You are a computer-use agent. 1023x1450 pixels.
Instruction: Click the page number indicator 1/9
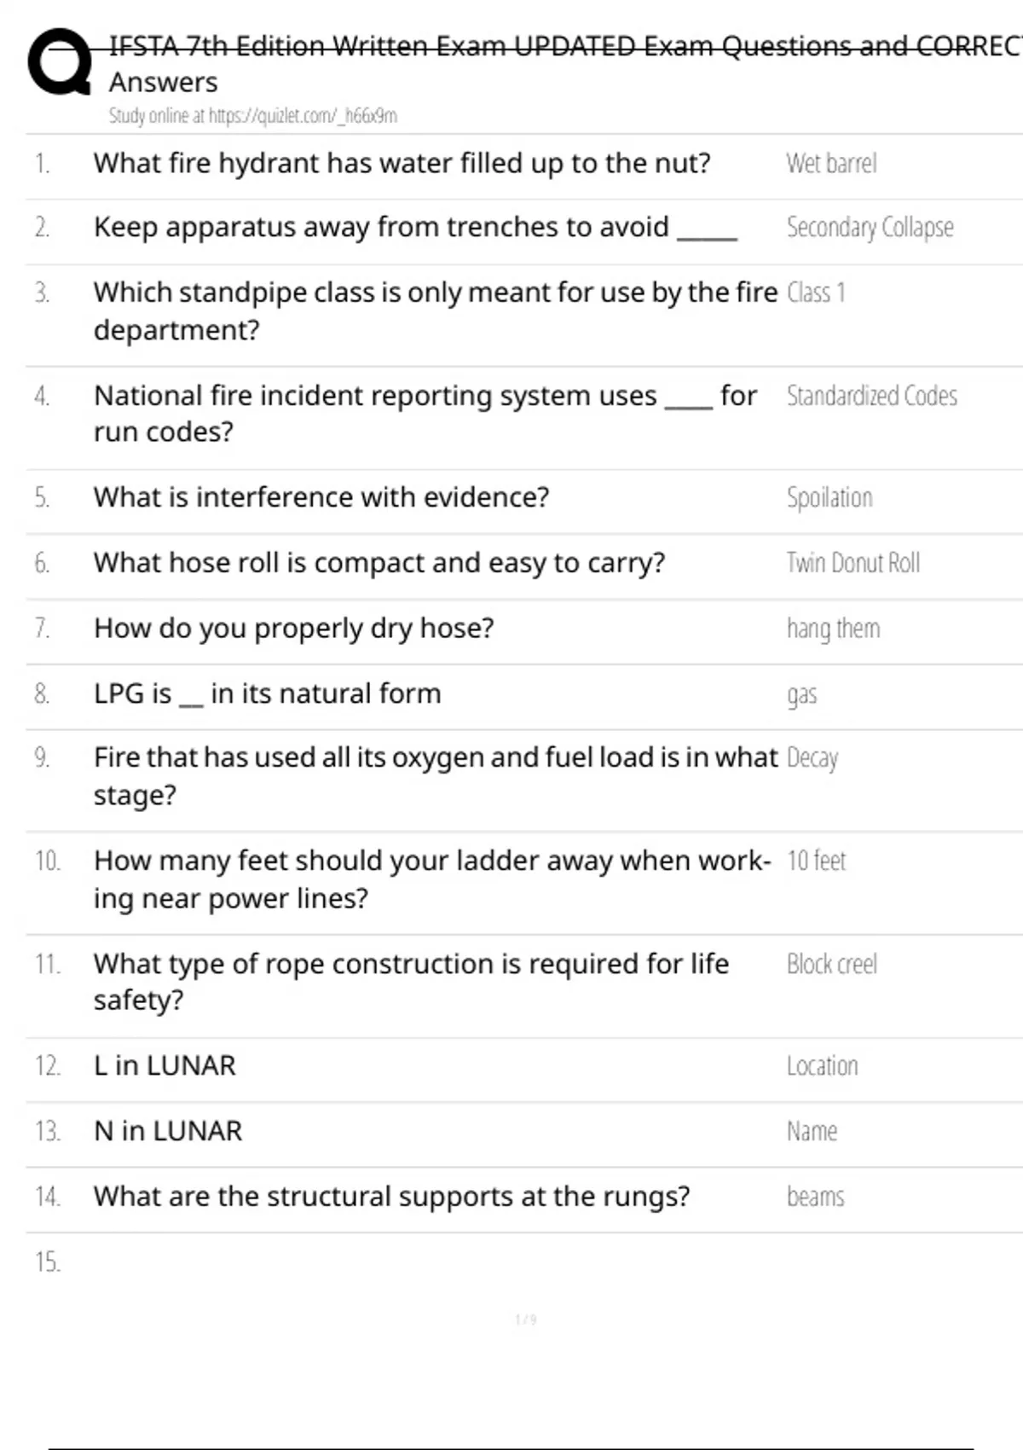point(525,1320)
